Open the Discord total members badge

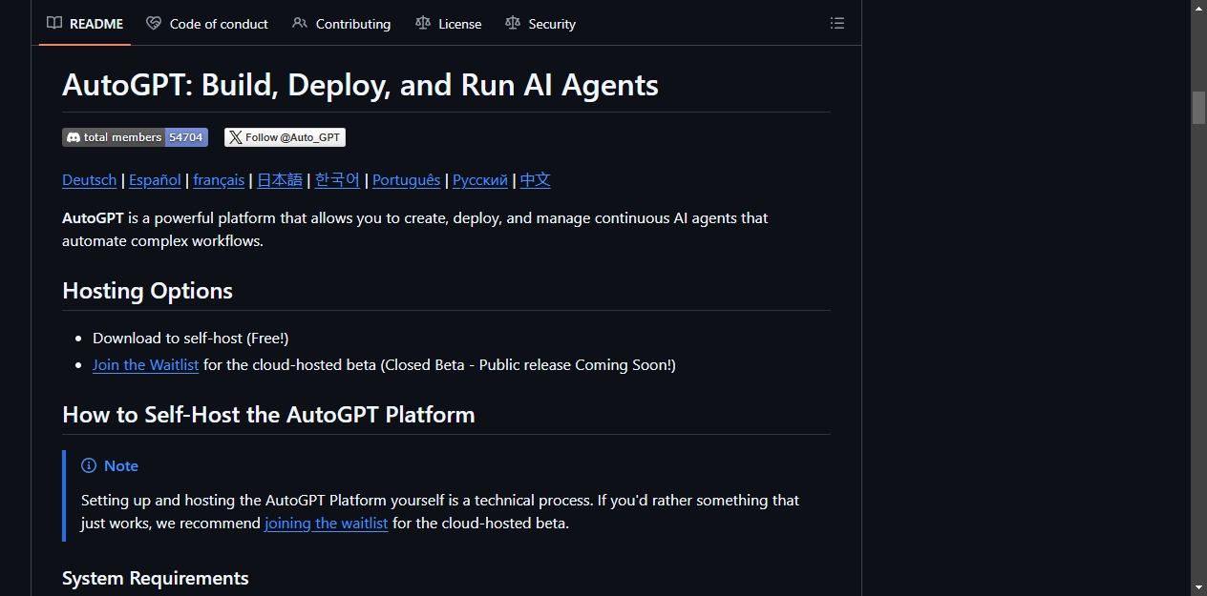(135, 137)
